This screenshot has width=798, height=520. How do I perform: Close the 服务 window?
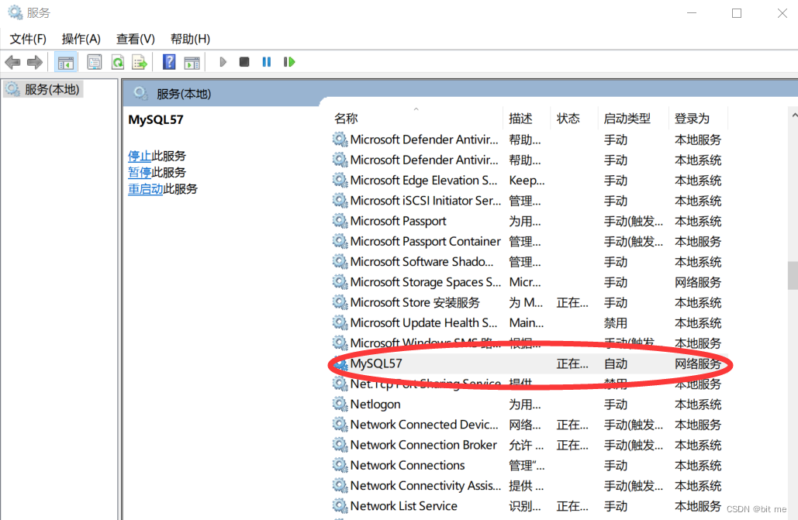click(x=782, y=13)
